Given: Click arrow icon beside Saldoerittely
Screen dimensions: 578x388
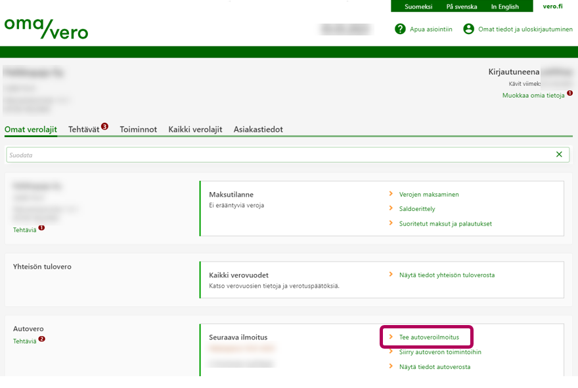Looking at the screenshot, I should click(x=391, y=209).
